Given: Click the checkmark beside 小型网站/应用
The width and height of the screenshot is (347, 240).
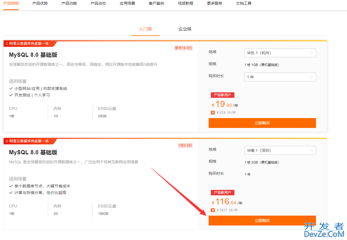Looking at the screenshot, I should coord(11,88).
